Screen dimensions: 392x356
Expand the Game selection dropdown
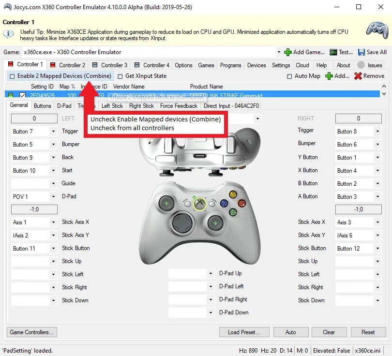(x=279, y=52)
